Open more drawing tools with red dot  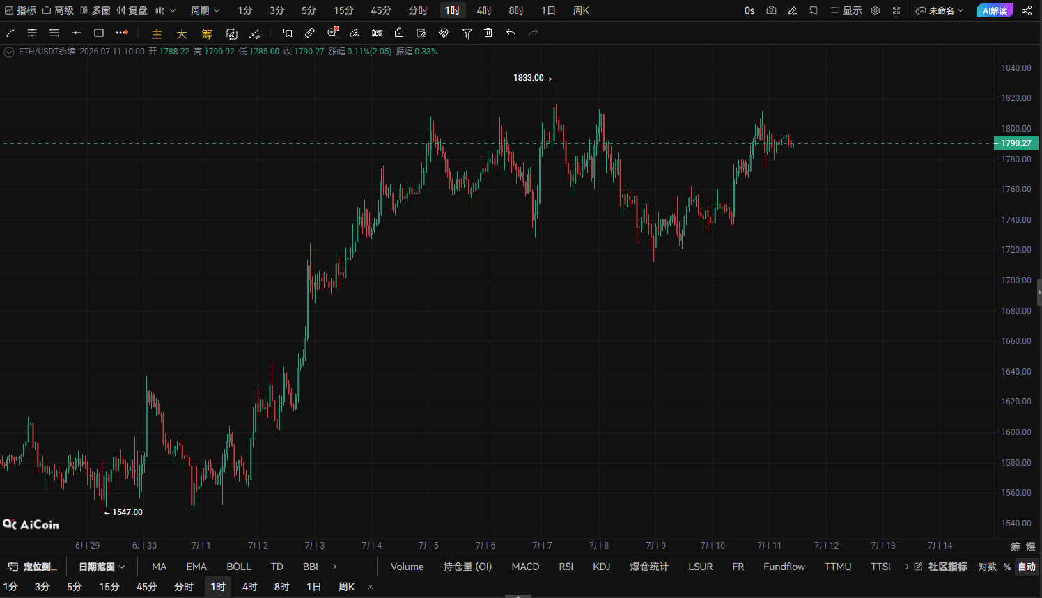[x=122, y=33]
